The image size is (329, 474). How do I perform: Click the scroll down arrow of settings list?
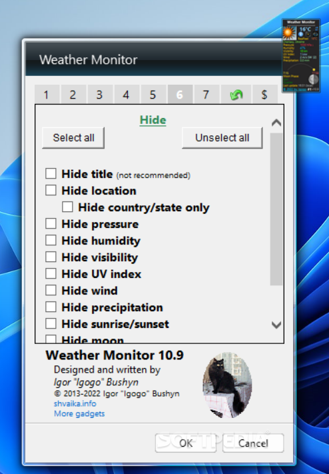[276, 325]
